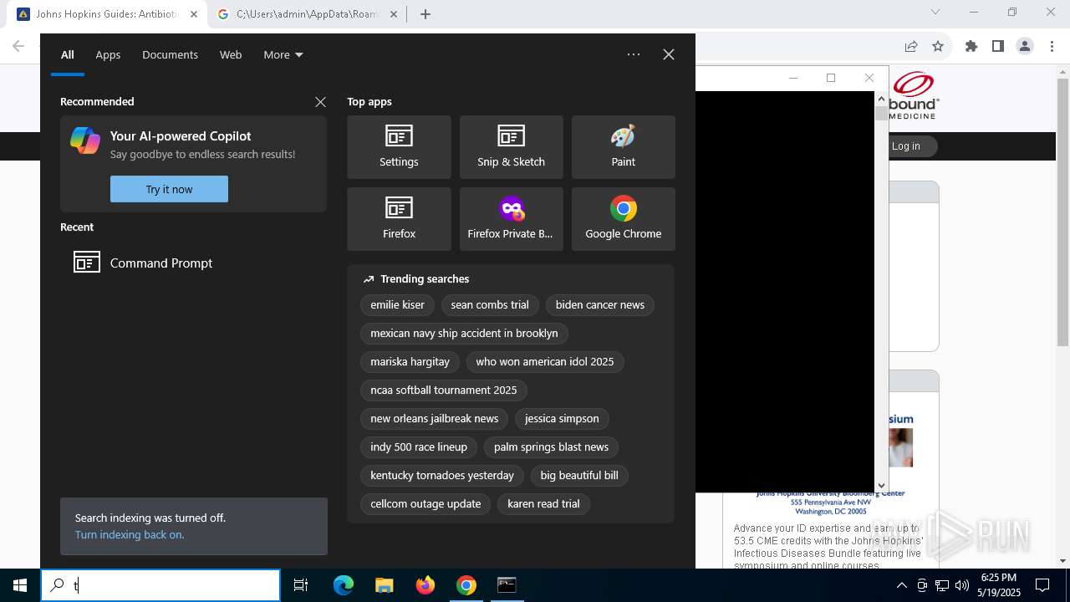The width and height of the screenshot is (1070, 602).
Task: Click the taskbar search input box
Action: pos(160,585)
